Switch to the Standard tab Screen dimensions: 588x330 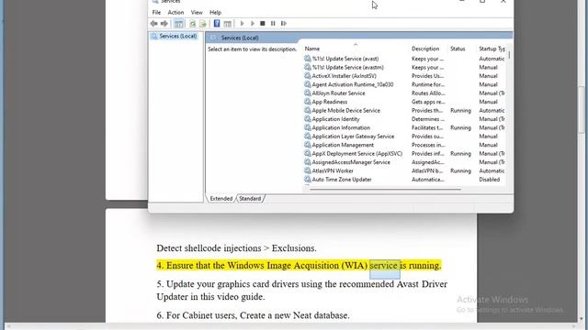coord(250,199)
